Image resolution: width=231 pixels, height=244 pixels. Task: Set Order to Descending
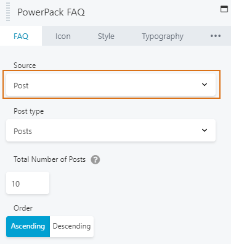(71, 227)
